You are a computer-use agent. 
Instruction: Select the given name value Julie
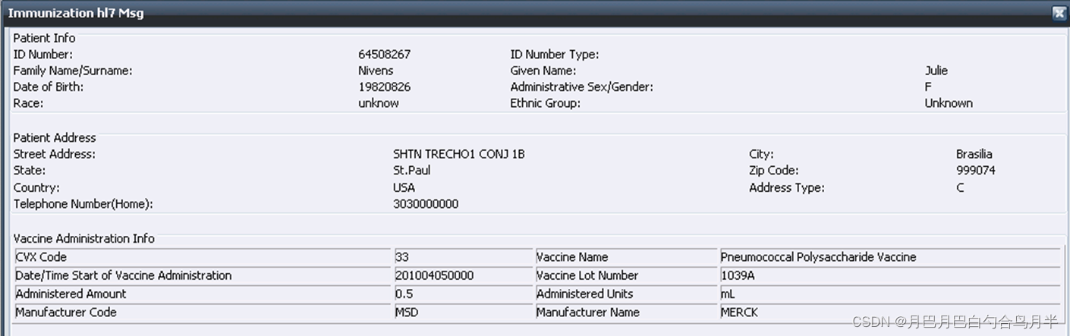[936, 71]
